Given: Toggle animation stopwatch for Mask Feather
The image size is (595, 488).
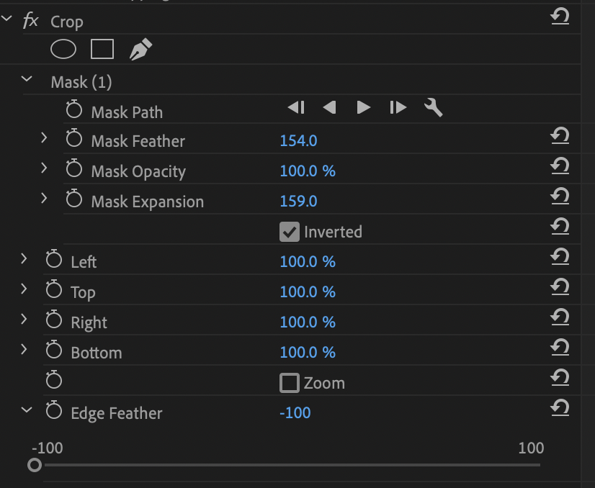Looking at the screenshot, I should (74, 138).
